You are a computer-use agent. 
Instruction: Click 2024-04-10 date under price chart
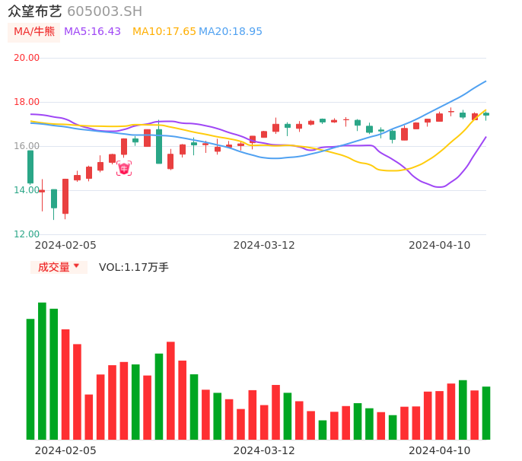440,246
